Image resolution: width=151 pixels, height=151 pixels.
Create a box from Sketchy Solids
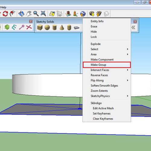coord(40,27)
